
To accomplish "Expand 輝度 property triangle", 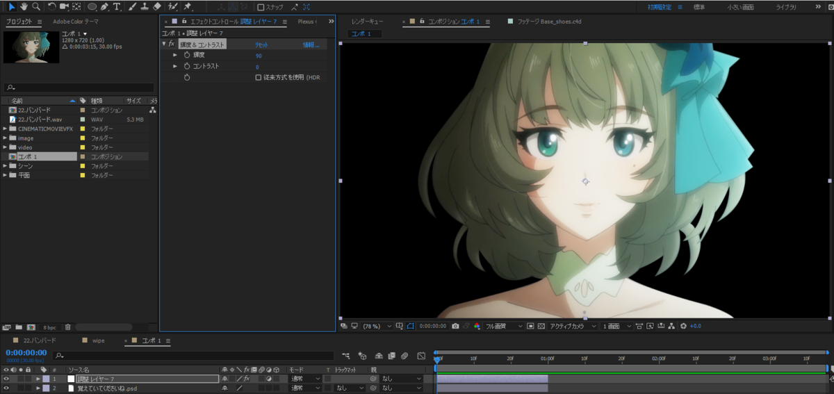I will click(x=175, y=55).
